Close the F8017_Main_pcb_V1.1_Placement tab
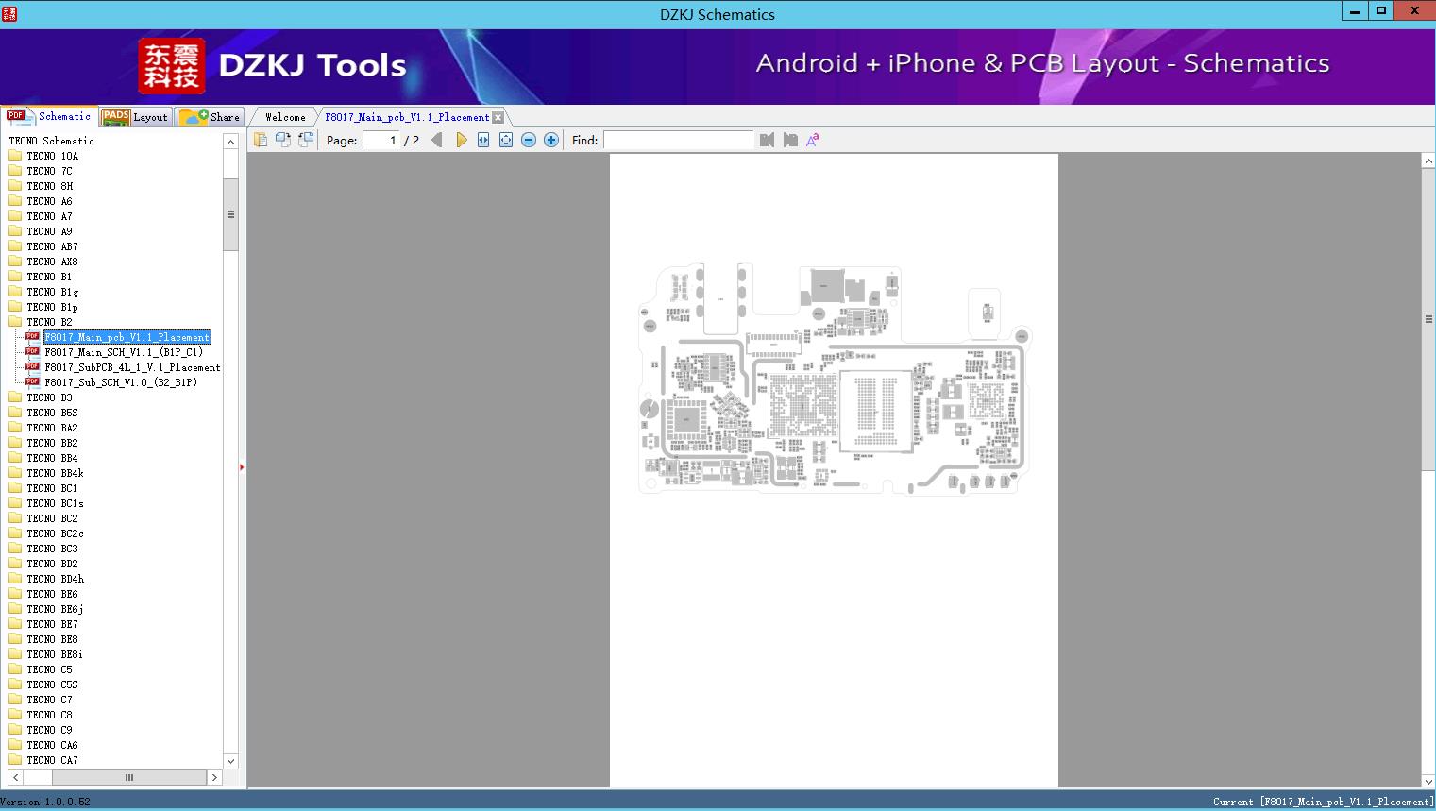This screenshot has width=1436, height=811. click(x=498, y=117)
